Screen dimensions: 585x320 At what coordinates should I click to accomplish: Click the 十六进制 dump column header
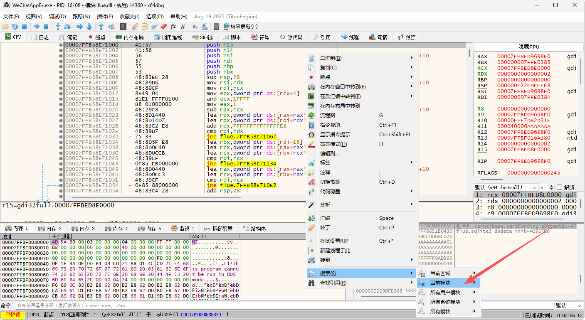coord(120,236)
